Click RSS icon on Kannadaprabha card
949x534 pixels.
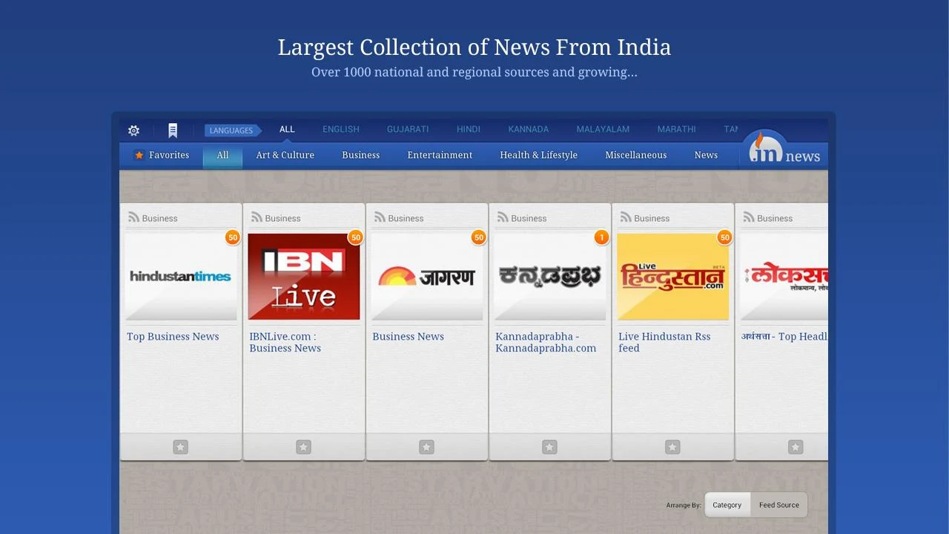pos(503,217)
